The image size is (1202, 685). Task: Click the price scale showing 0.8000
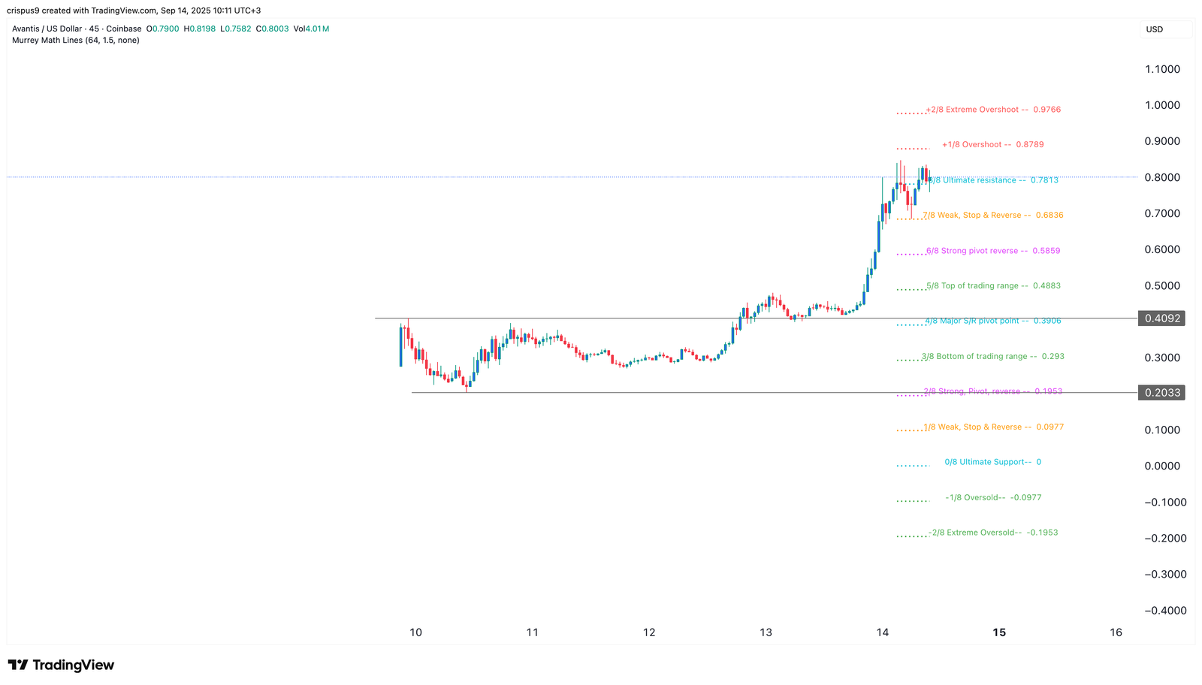click(1164, 177)
